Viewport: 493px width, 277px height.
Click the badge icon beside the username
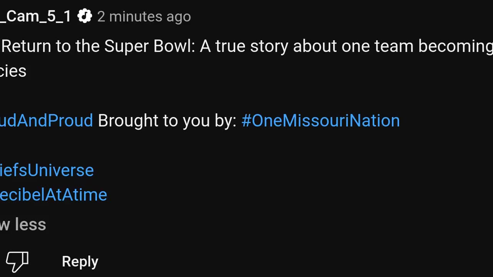(x=85, y=16)
